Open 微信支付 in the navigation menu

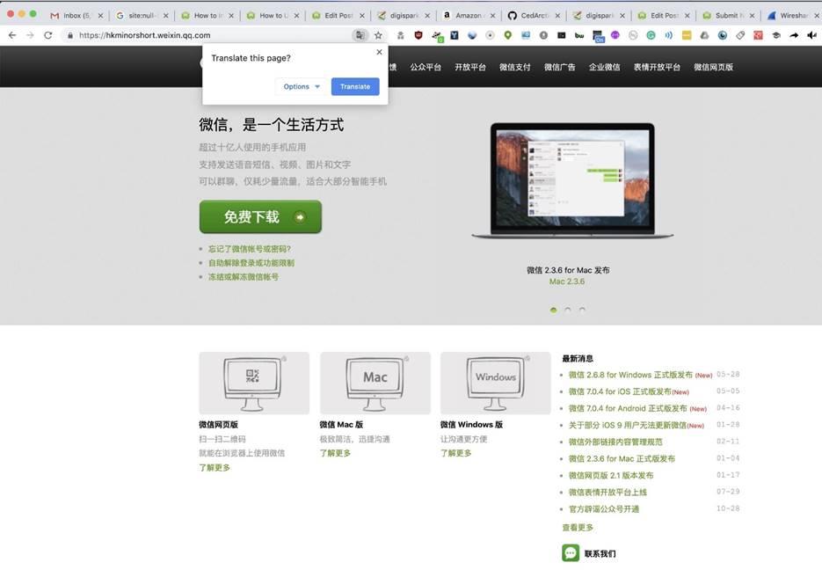[x=514, y=67]
